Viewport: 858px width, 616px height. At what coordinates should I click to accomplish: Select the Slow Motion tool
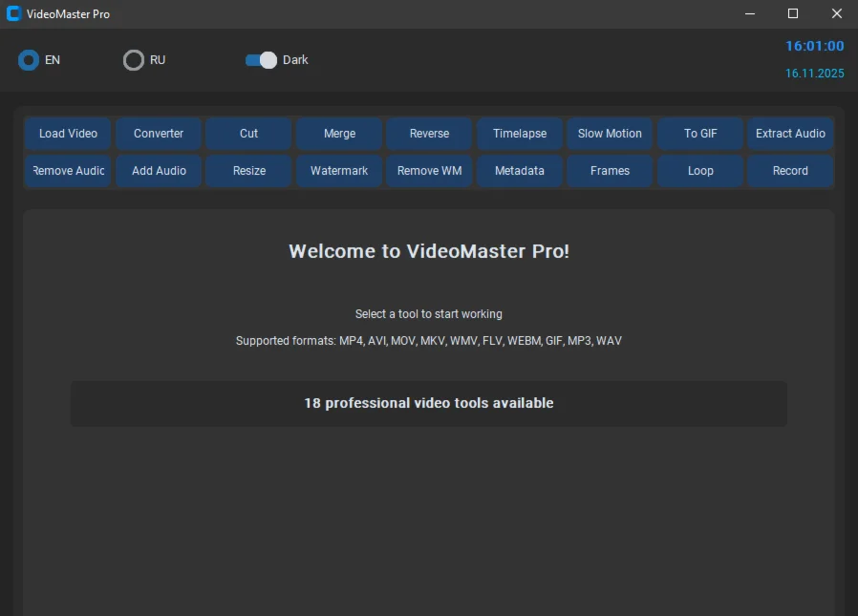coord(609,134)
